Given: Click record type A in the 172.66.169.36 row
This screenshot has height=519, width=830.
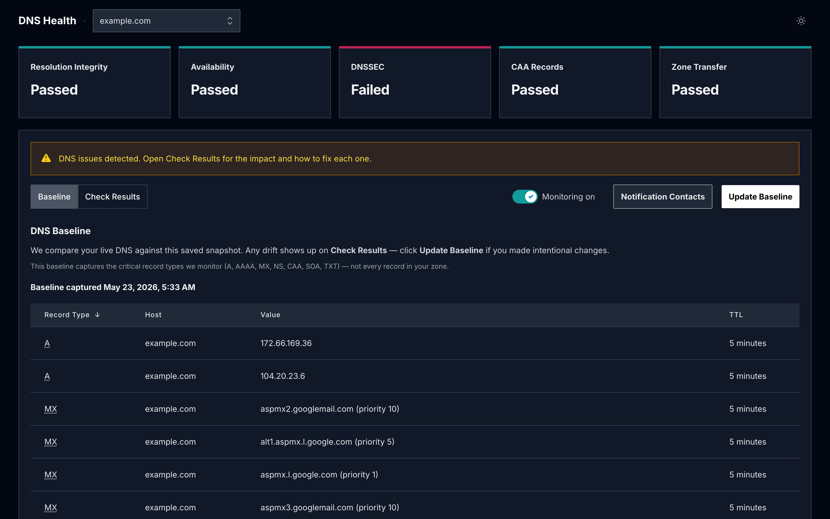Looking at the screenshot, I should (47, 343).
